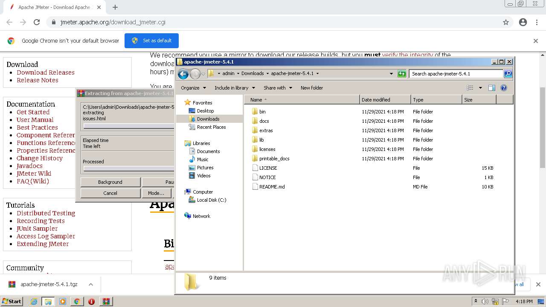Image resolution: width=546 pixels, height=307 pixels.
Task: Expand the view options dropdown arrow
Action: coord(480,88)
